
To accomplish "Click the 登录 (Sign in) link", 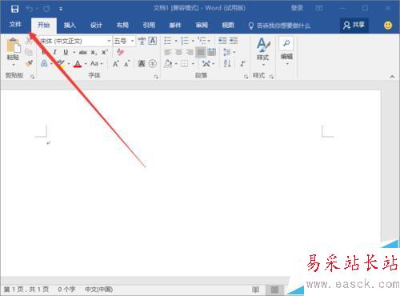I will pyautogui.click(x=297, y=8).
